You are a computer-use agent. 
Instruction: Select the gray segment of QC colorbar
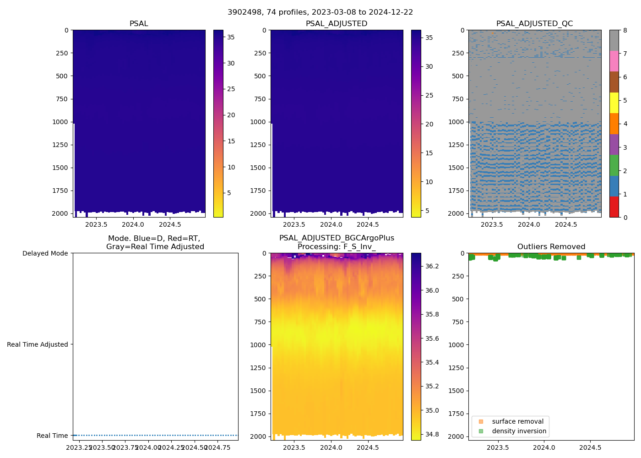point(614,40)
